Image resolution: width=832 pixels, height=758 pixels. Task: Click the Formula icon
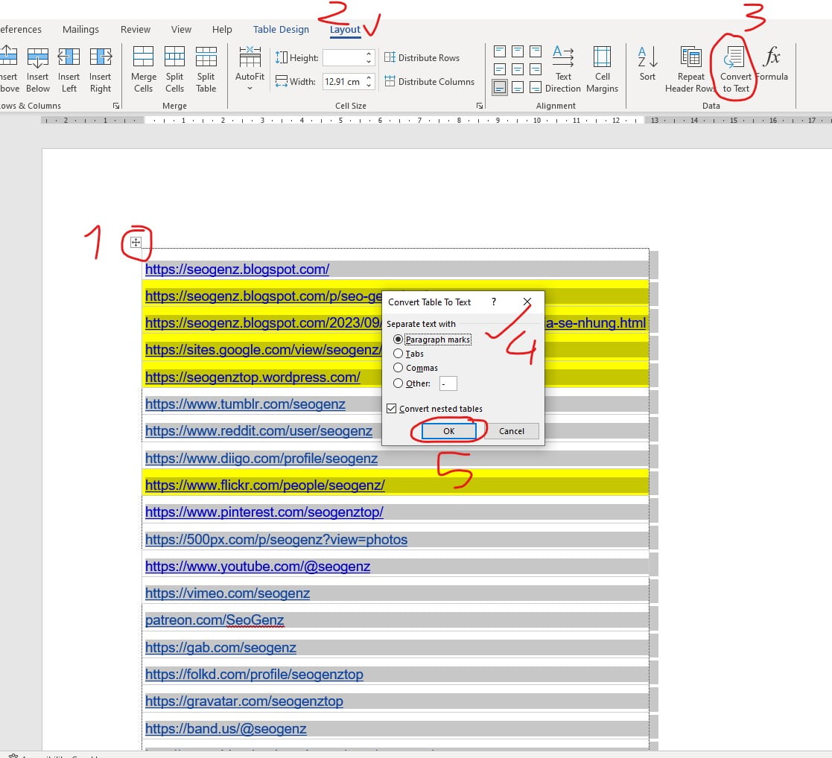[772, 63]
